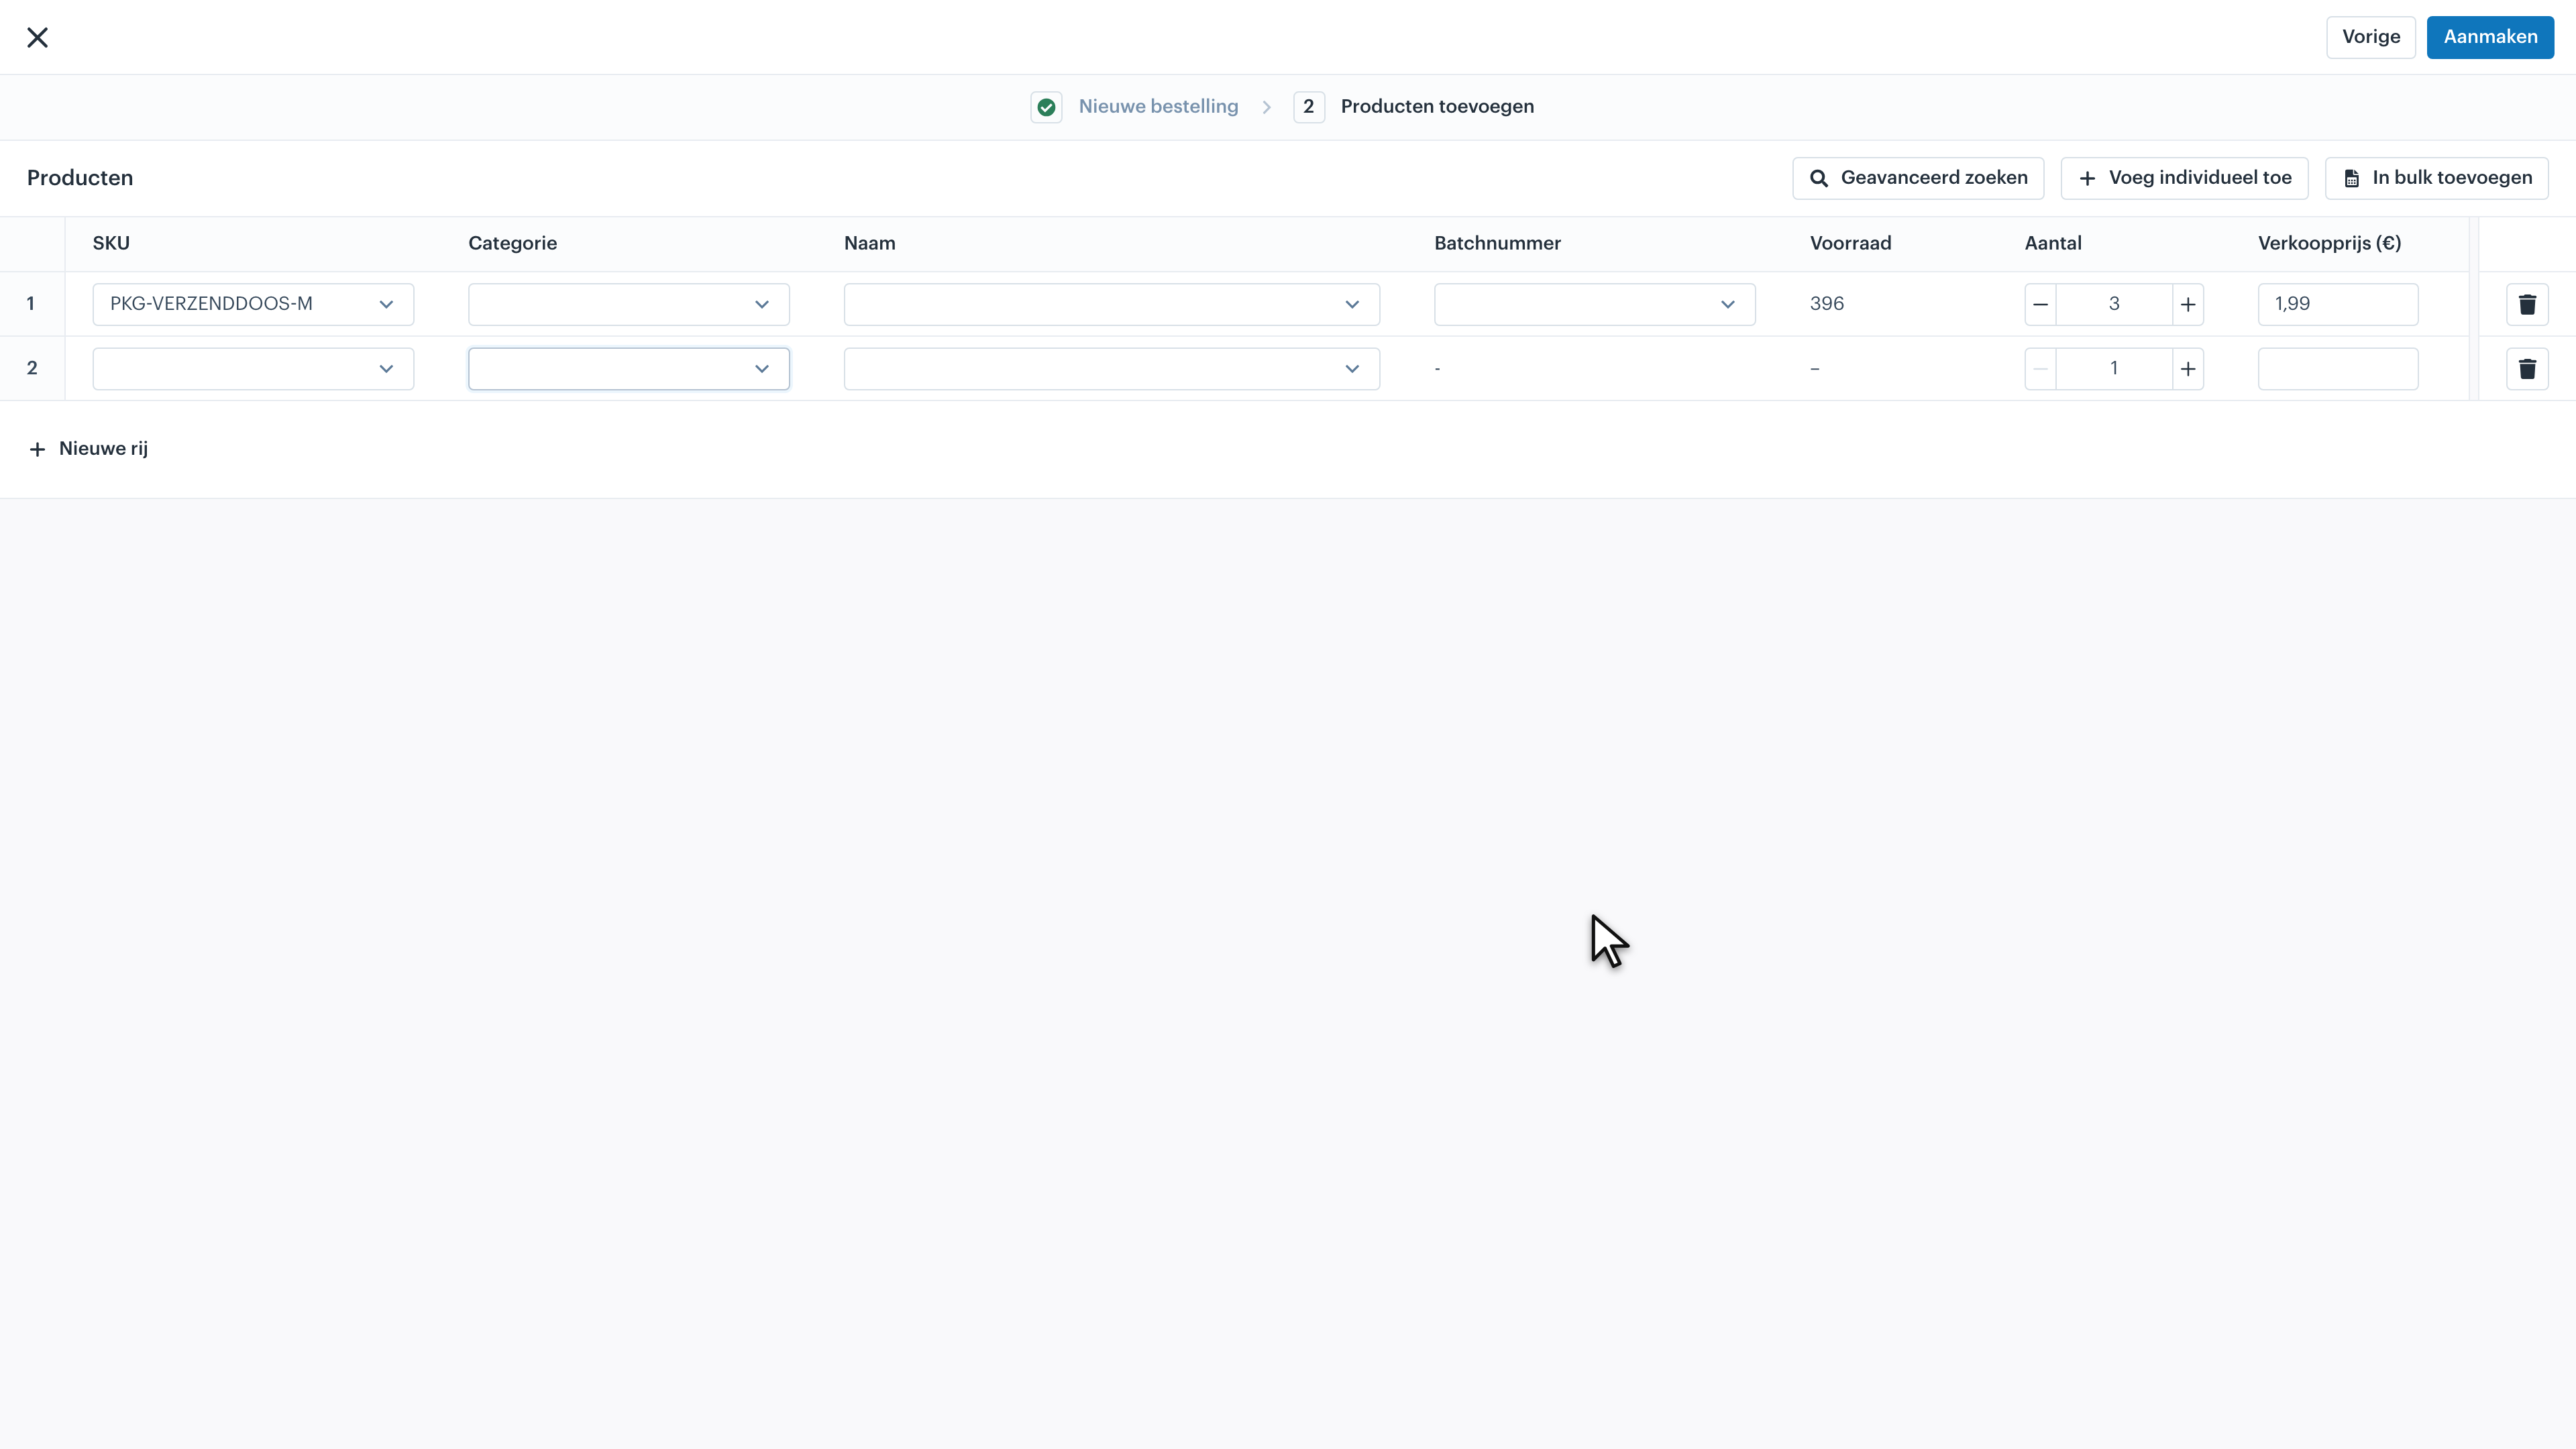Select the Producten toevoegen step

(1437, 106)
